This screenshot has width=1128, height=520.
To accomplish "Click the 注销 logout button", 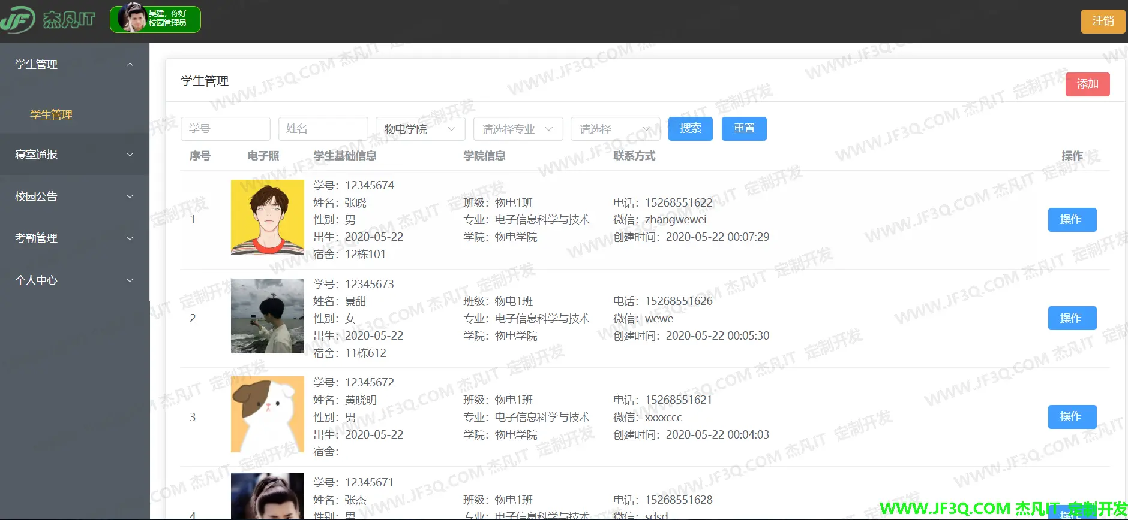I will 1102,22.
